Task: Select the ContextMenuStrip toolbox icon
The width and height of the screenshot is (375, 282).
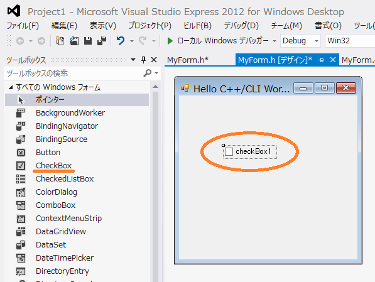Action: (x=21, y=219)
